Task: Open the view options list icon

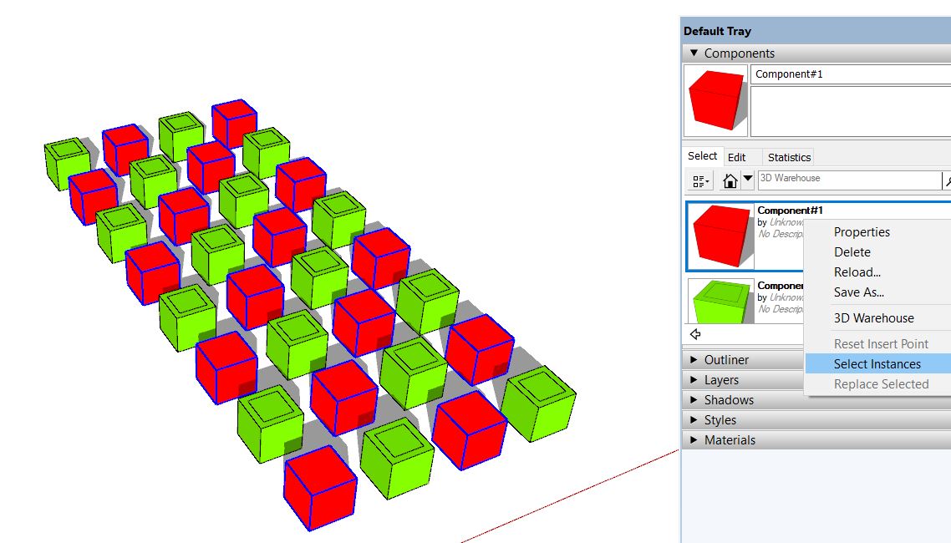Action: click(x=700, y=180)
